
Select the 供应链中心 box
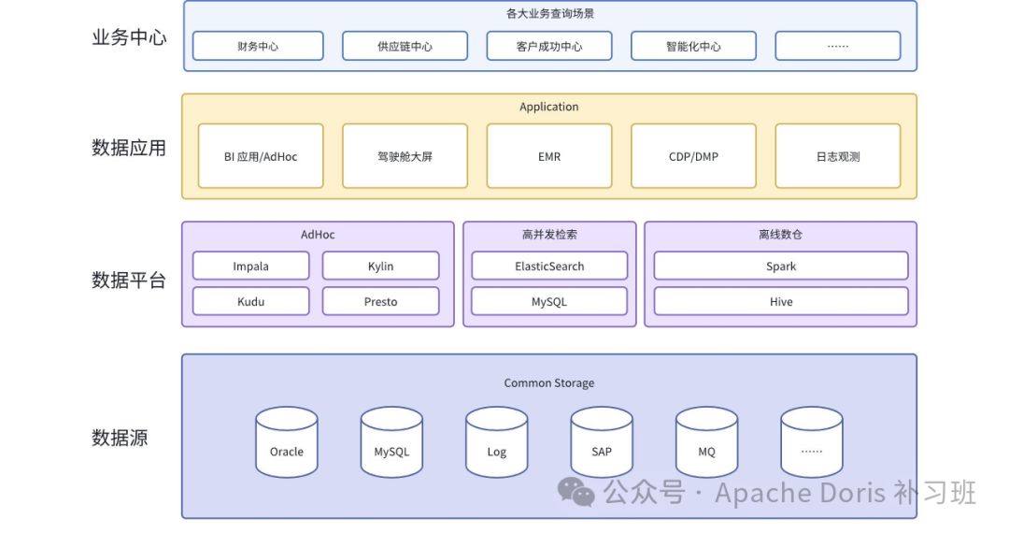[405, 47]
